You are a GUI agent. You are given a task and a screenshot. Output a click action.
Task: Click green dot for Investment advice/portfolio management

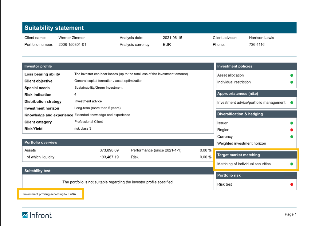[292, 103]
